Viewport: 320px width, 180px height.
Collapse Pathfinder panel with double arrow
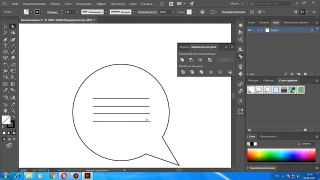[226, 47]
